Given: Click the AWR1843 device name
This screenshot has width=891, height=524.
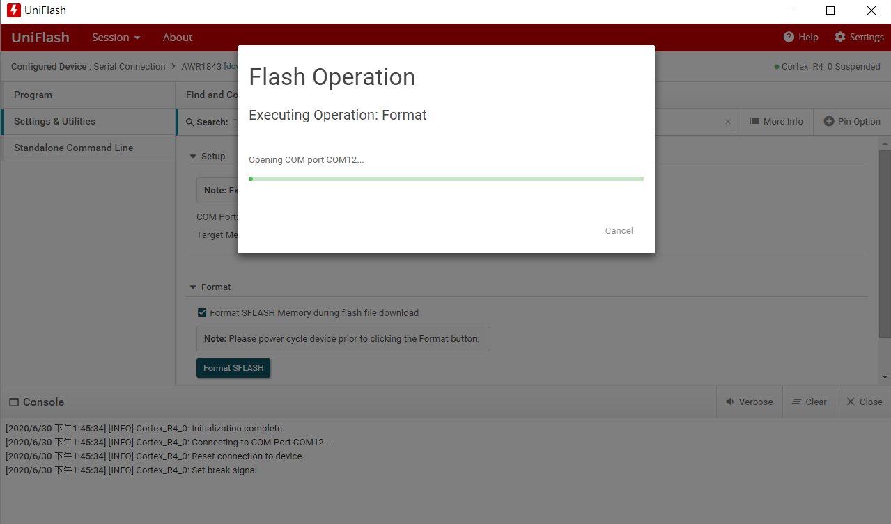Looking at the screenshot, I should tap(201, 67).
